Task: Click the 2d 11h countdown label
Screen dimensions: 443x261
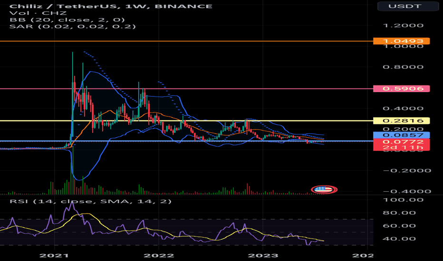Action: tap(402, 148)
